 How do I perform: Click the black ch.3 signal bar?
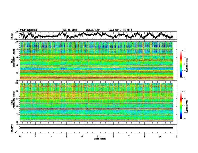[x=96, y=128]
